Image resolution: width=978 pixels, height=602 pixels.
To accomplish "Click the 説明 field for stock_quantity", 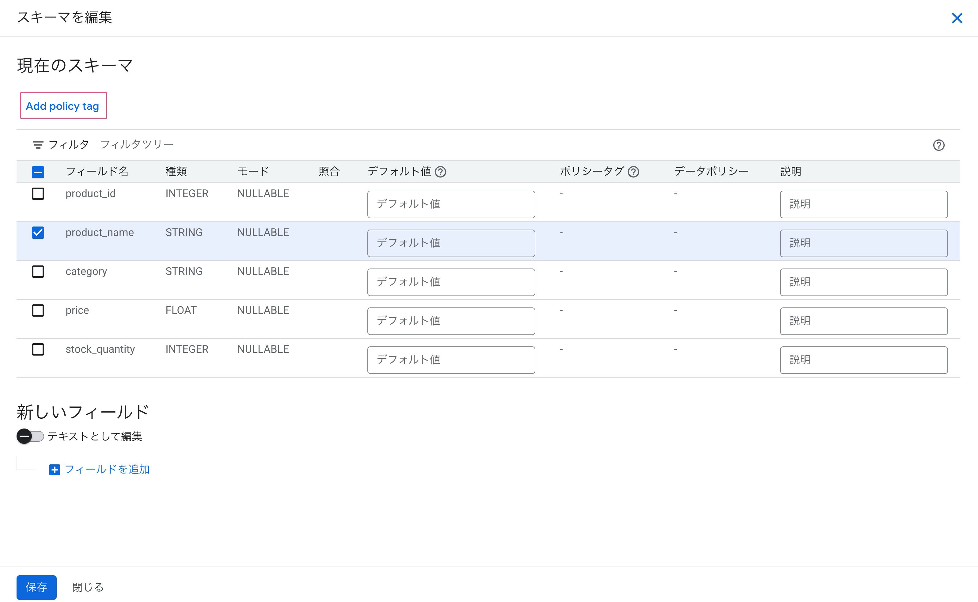I will tap(864, 360).
